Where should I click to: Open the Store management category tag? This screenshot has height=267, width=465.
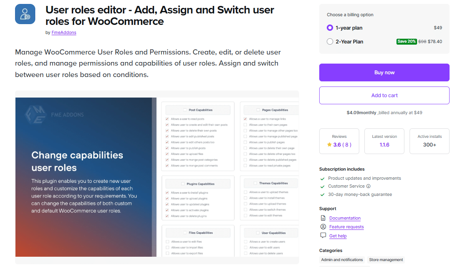386,260
